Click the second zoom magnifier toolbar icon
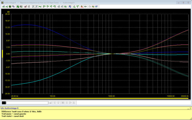Viewport: 192px width, 120px height. [62, 7]
